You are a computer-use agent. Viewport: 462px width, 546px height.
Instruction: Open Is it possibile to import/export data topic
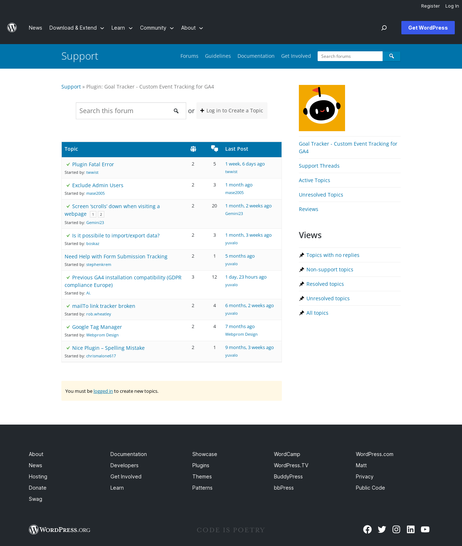point(116,236)
